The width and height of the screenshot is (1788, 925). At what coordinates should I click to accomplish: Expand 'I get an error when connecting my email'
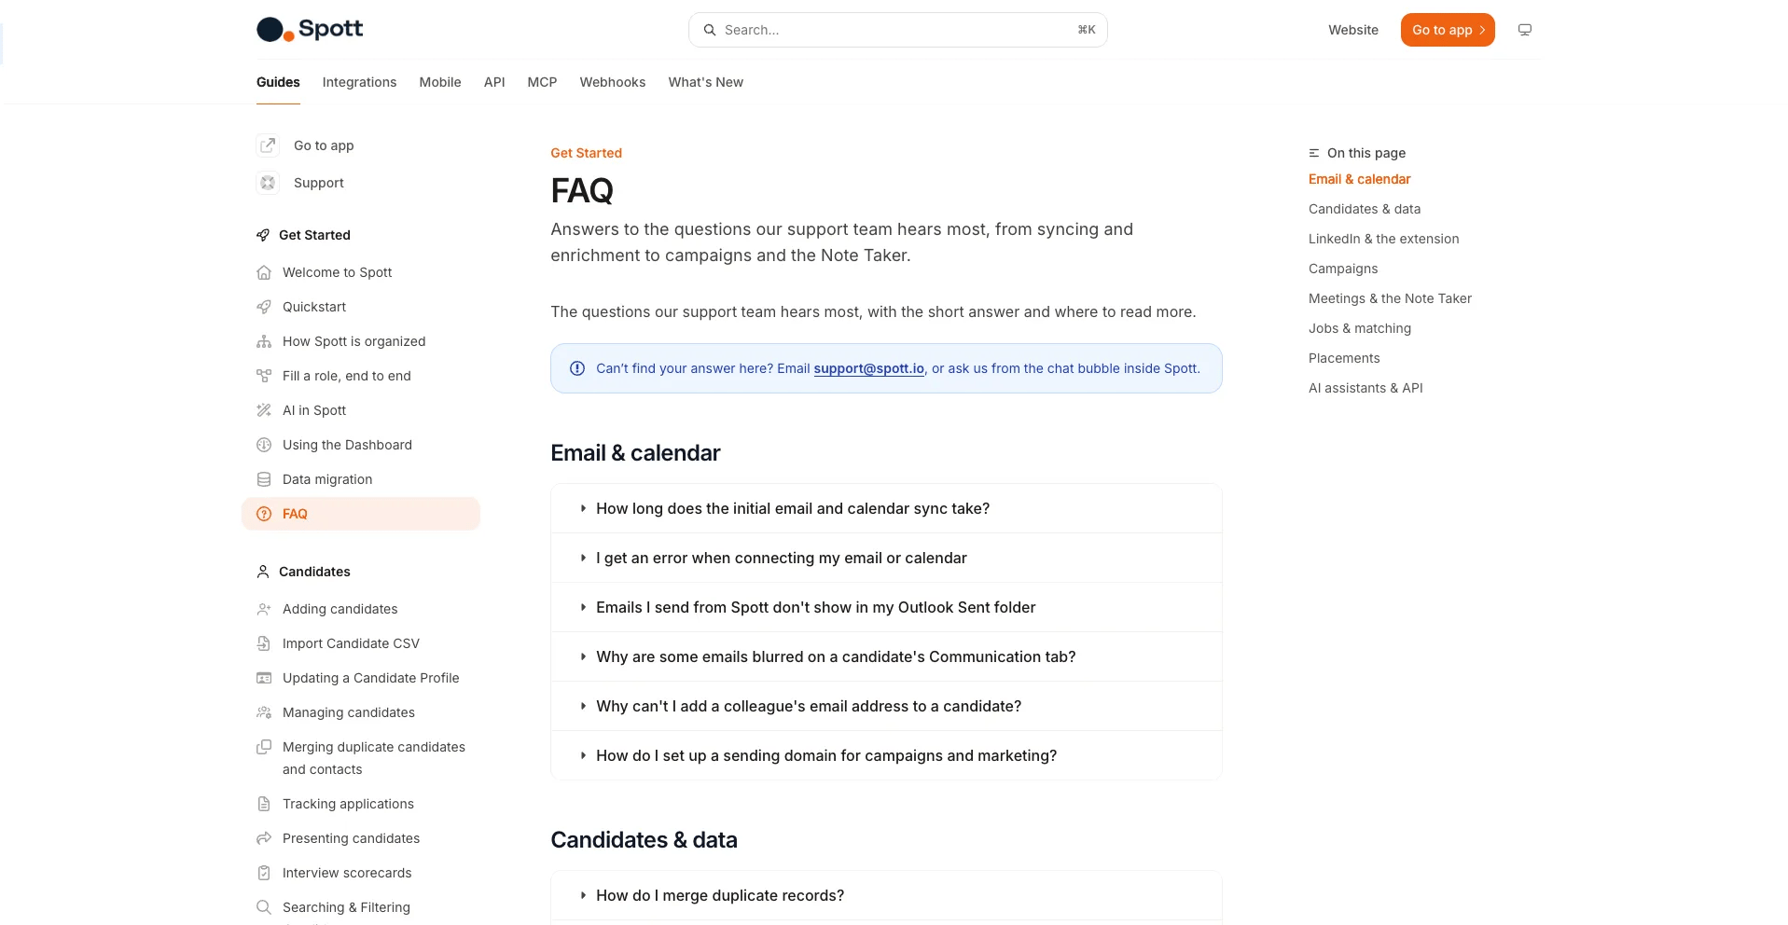coord(886,558)
